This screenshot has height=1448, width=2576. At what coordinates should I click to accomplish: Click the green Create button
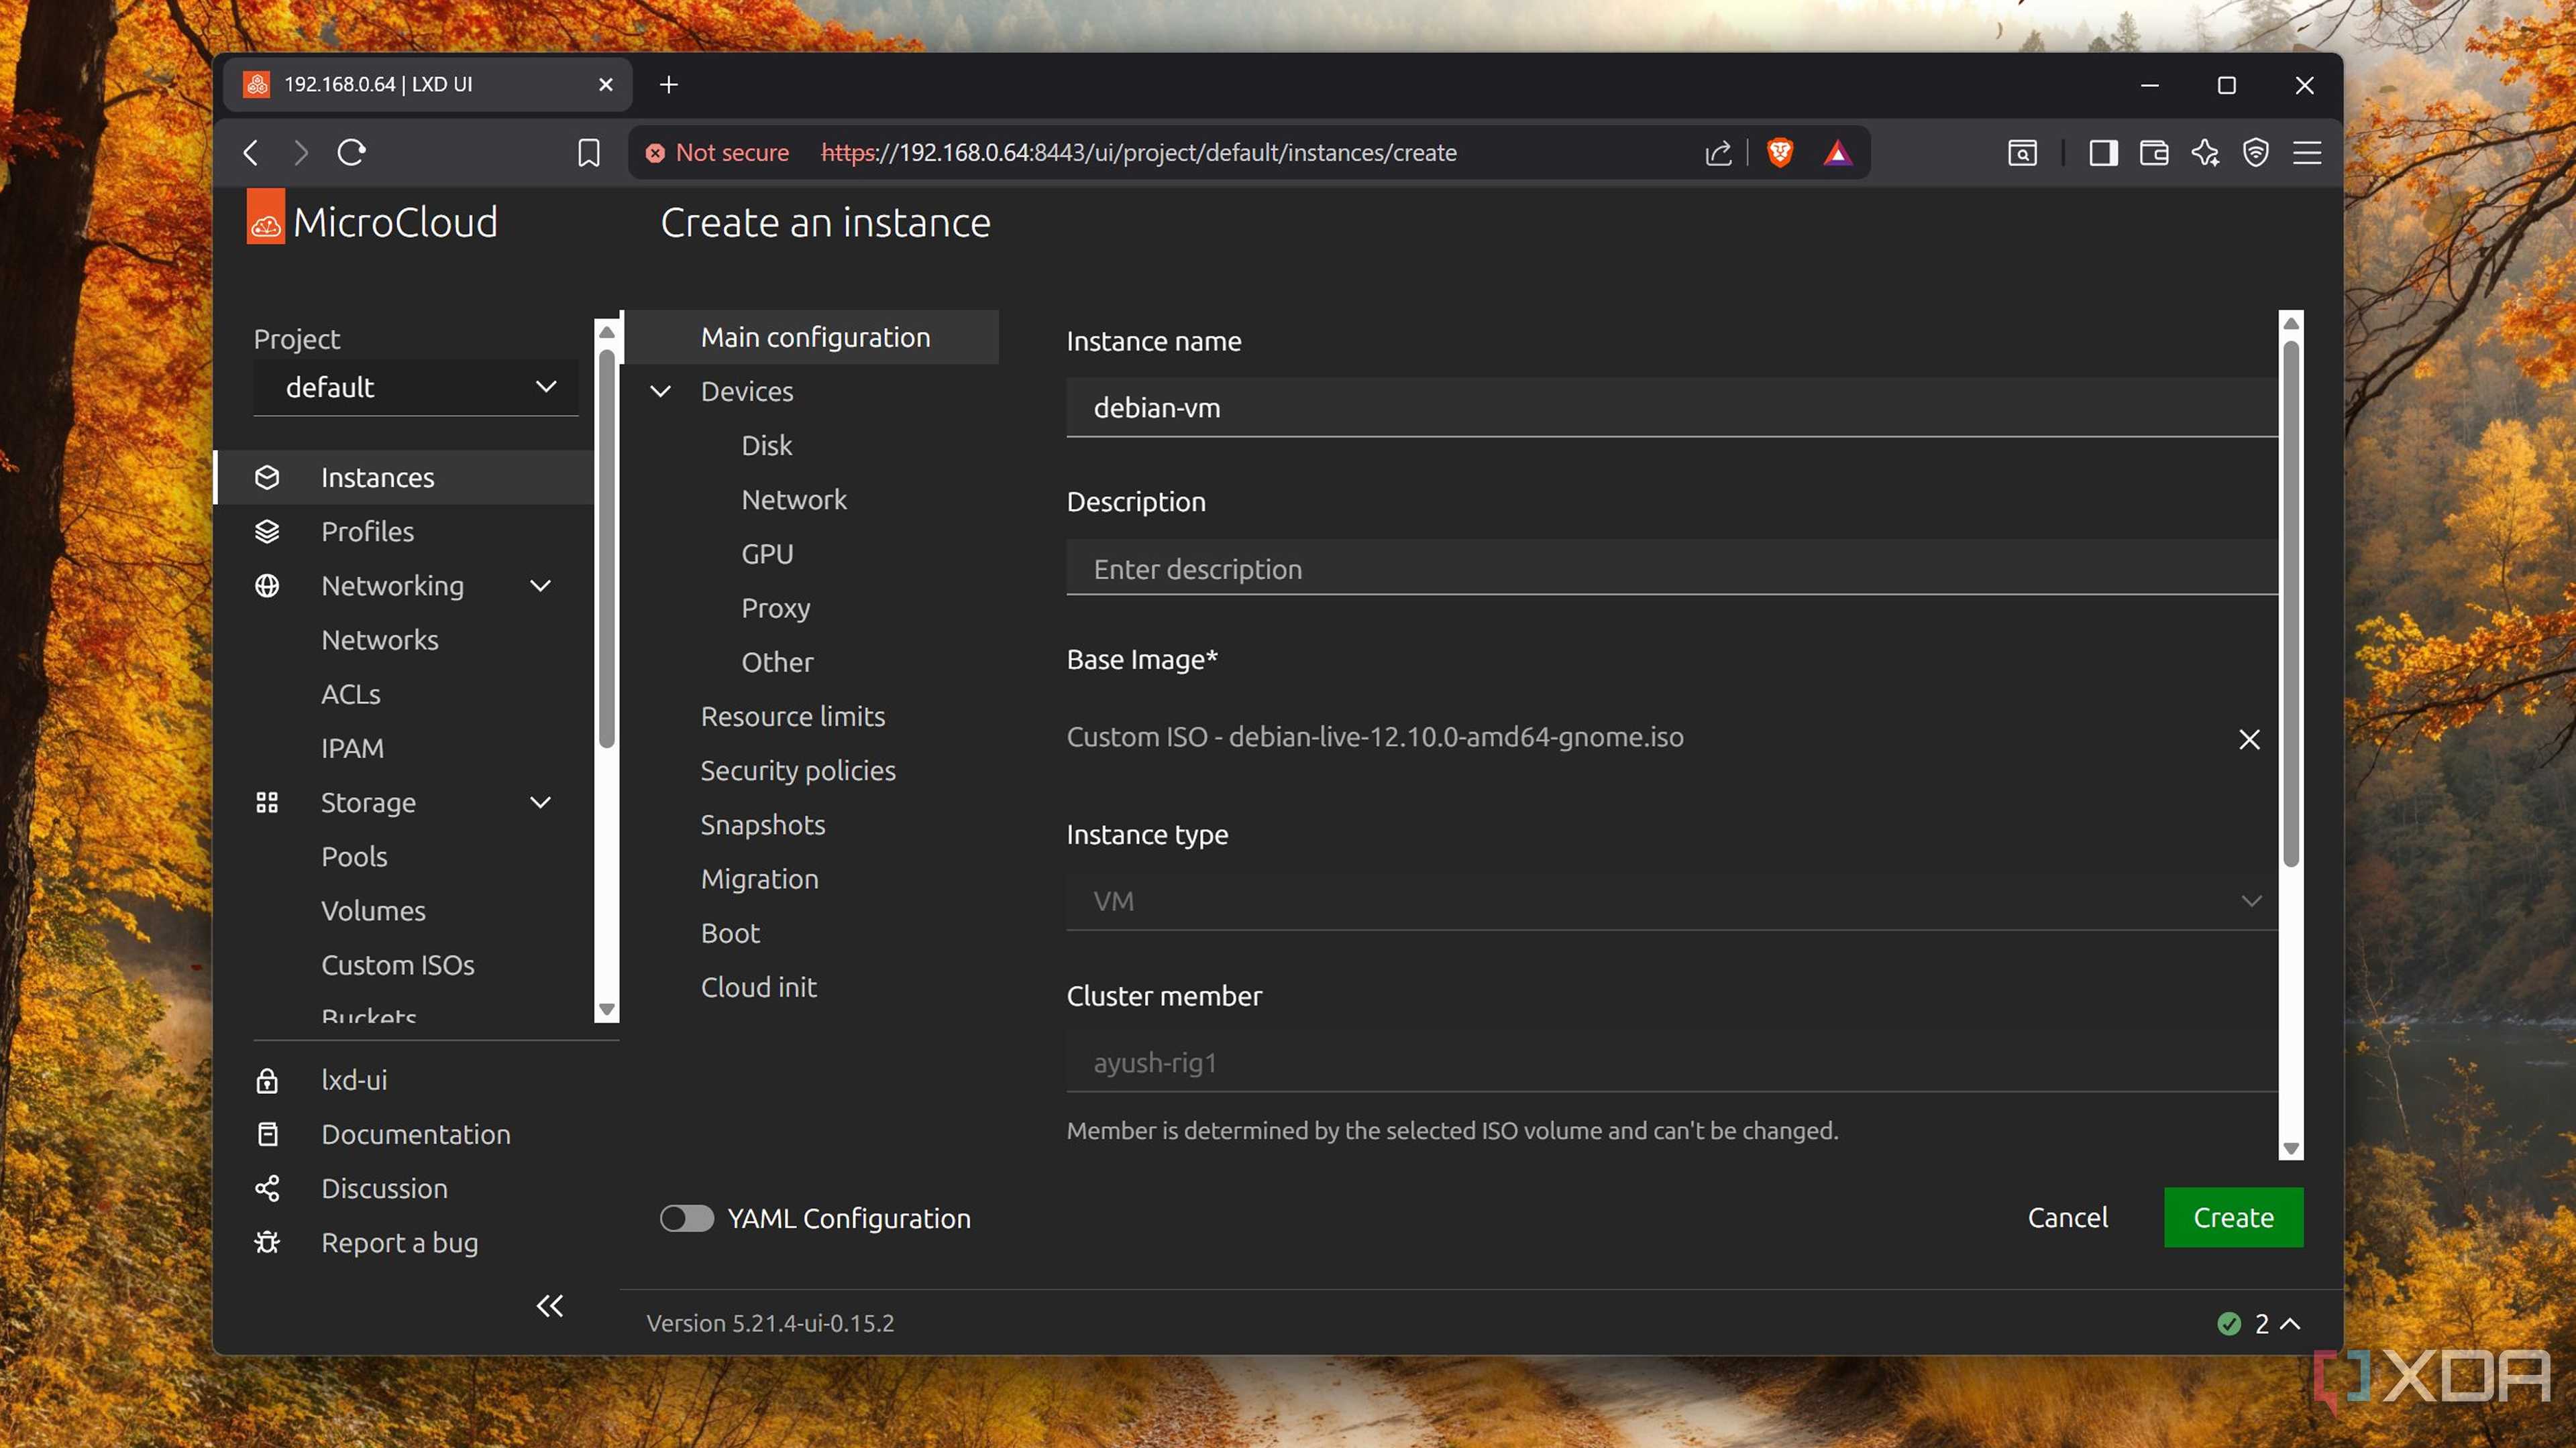pos(2233,1217)
